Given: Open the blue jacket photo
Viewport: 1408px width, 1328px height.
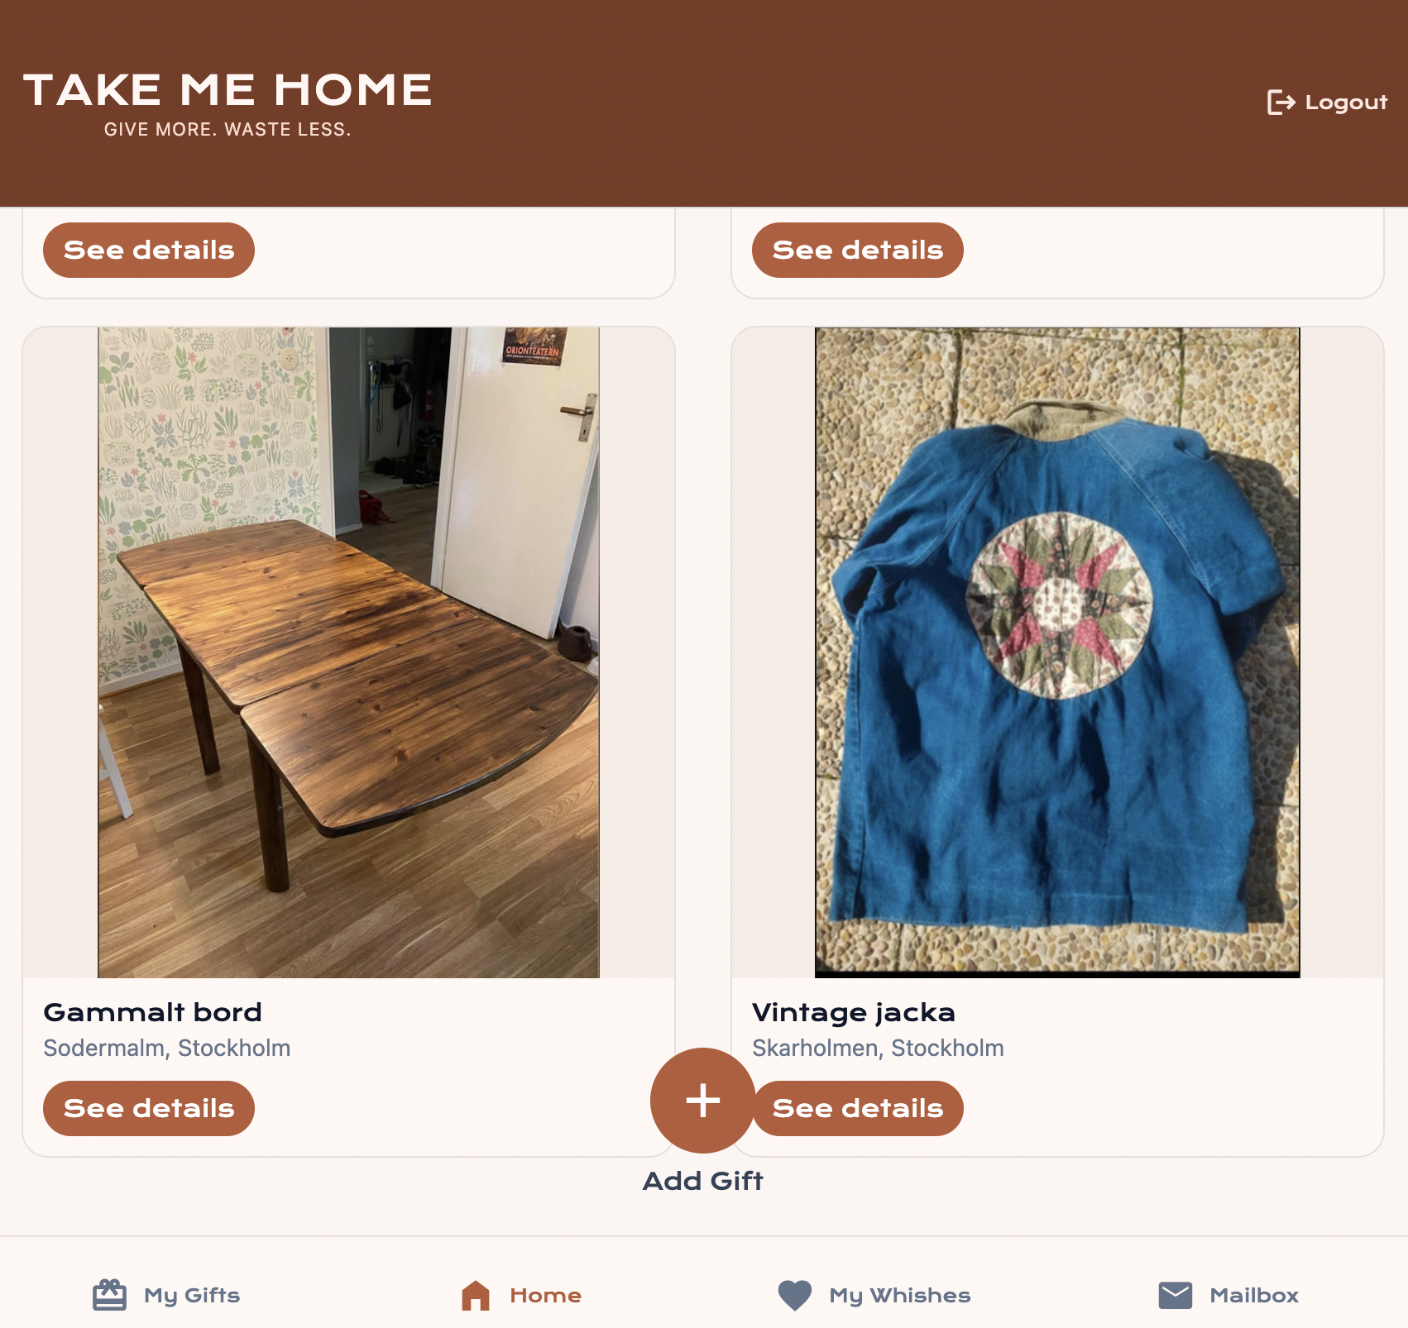Looking at the screenshot, I should tap(1057, 652).
